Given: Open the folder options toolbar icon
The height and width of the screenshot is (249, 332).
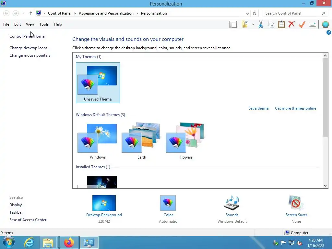Looking at the screenshot, I should click(x=245, y=24).
